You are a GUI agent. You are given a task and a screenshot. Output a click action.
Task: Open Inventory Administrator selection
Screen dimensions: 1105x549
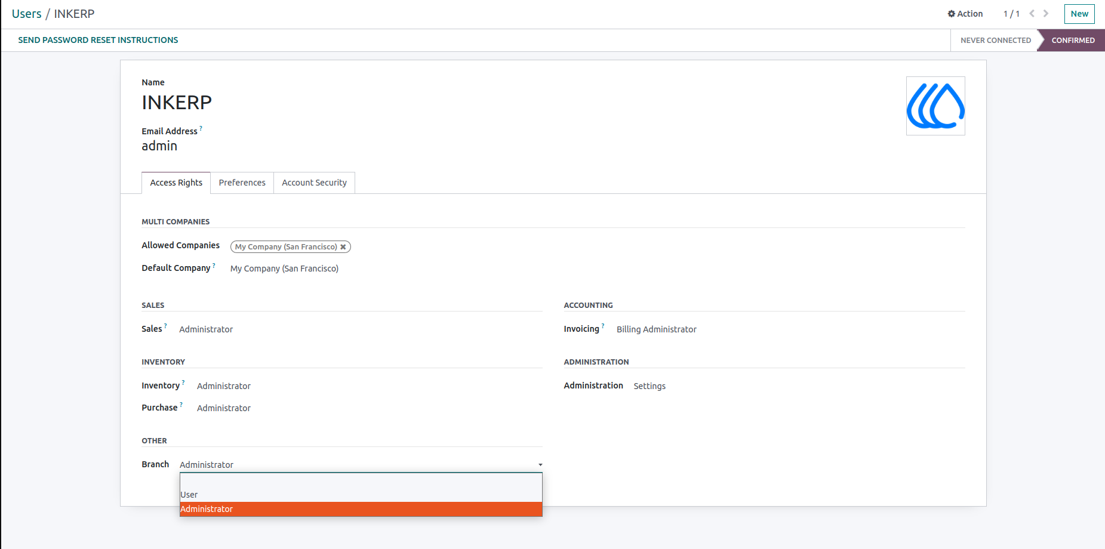pos(224,386)
